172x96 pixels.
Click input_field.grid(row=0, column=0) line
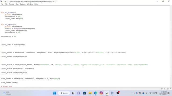click(x=17, y=69)
